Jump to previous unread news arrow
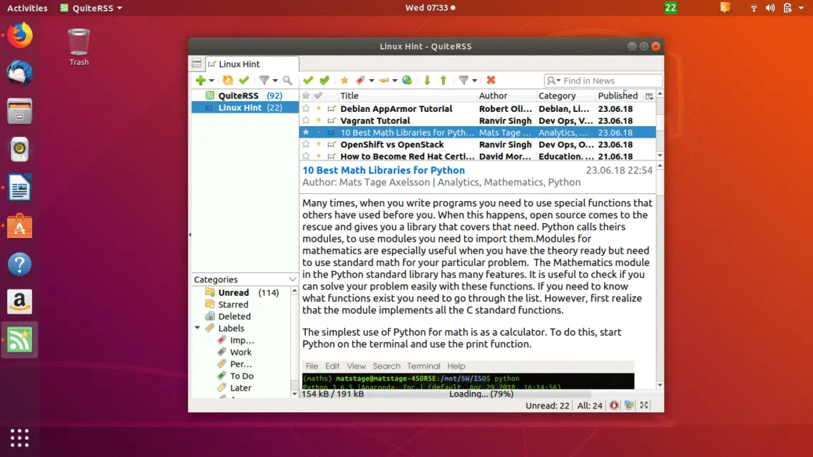Viewport: 813px width, 457px height. click(x=443, y=81)
